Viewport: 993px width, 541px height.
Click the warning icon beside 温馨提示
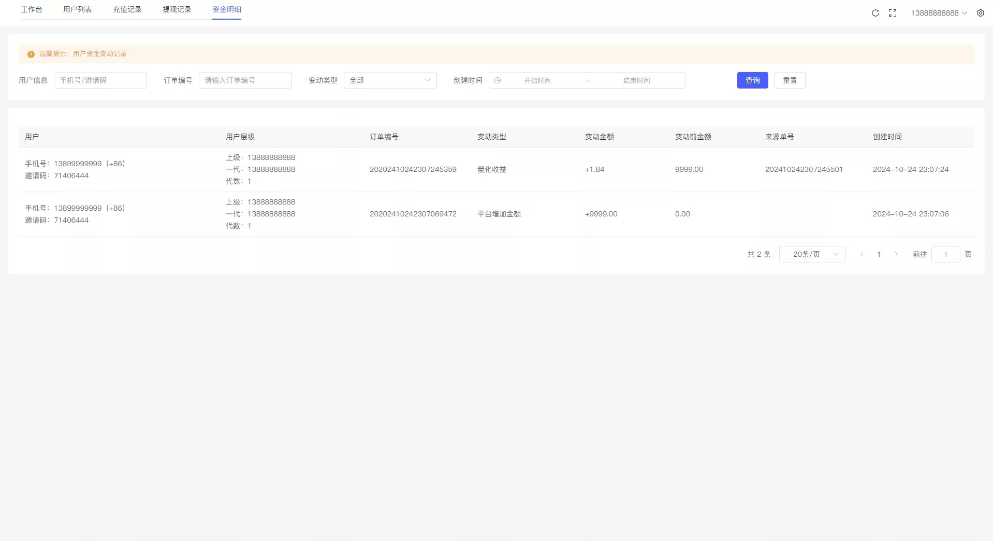pos(31,53)
